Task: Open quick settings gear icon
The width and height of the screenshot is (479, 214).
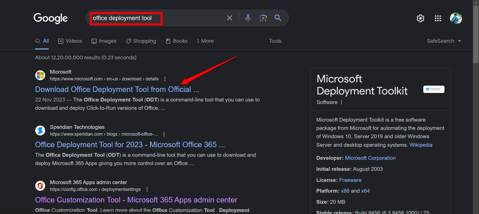Action: click(x=420, y=18)
